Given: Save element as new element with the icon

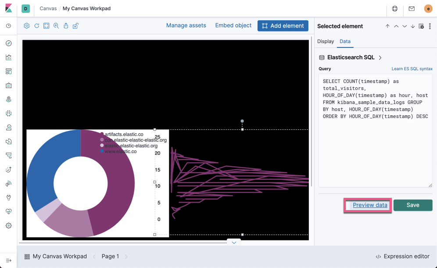Looking at the screenshot, I should coord(421,26).
